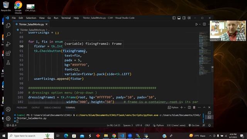Image resolution: width=247 pixels, height=139 pixels.
Task: Kill terminal with trash icon
Action: tap(194, 107)
